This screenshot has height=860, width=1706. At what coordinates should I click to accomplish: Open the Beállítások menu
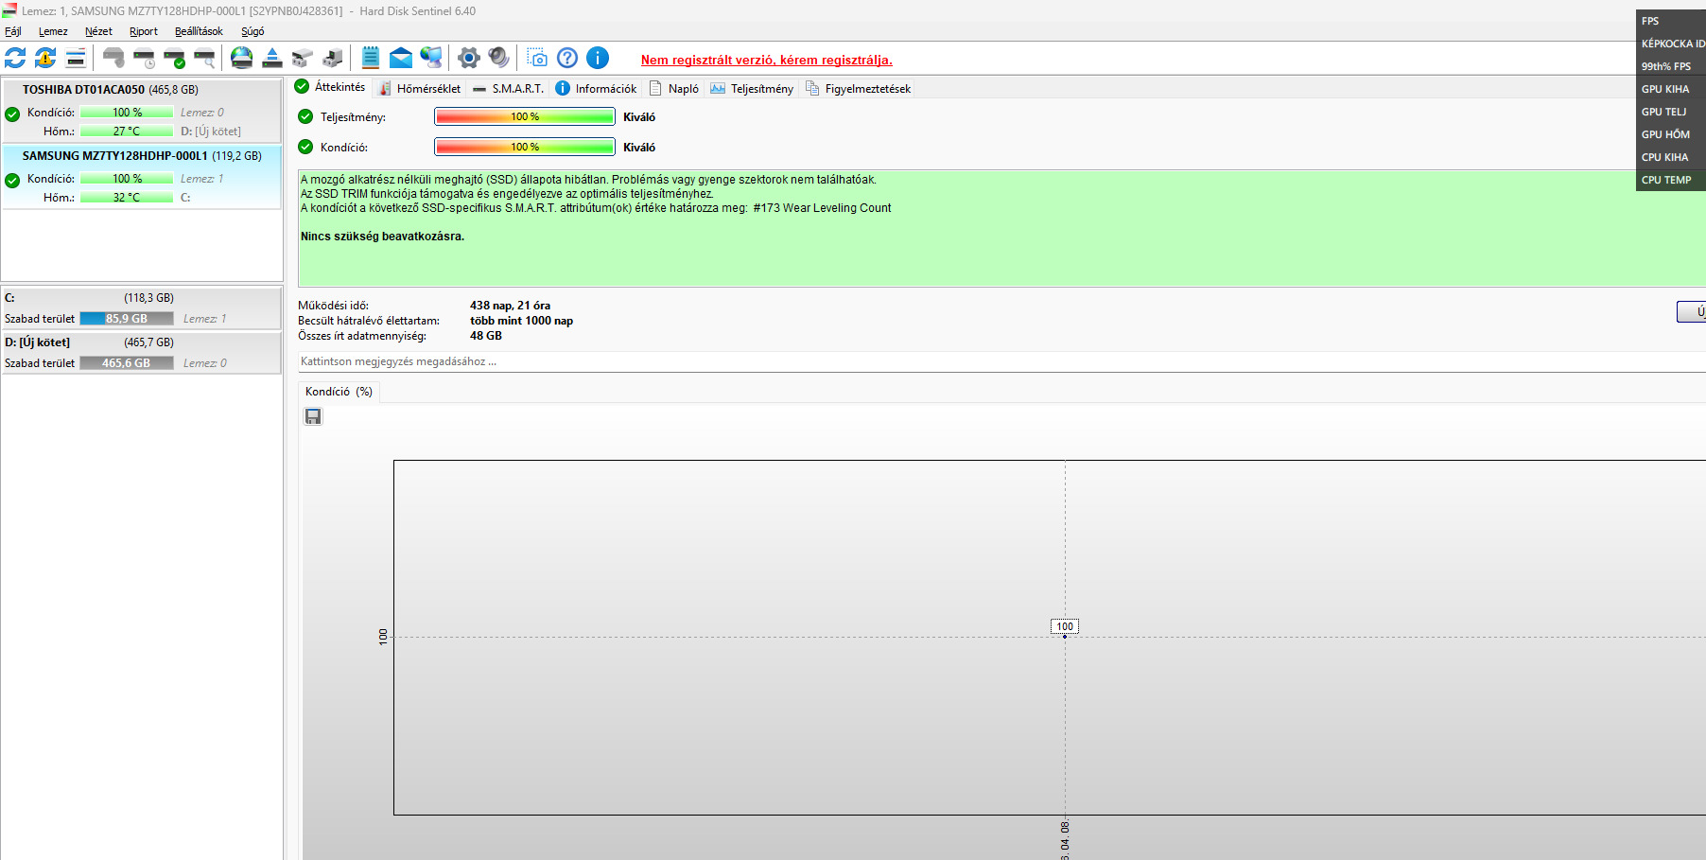pos(199,31)
